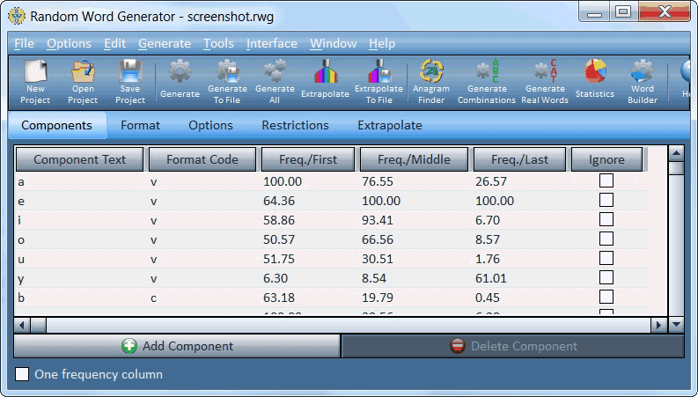Click the Component Text column header
The image size is (698, 397).
pos(79,159)
